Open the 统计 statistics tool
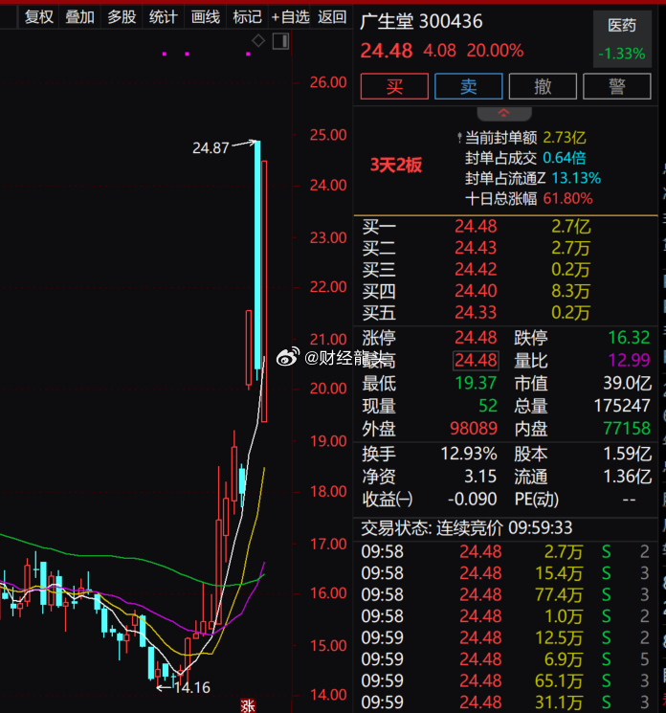 (163, 17)
